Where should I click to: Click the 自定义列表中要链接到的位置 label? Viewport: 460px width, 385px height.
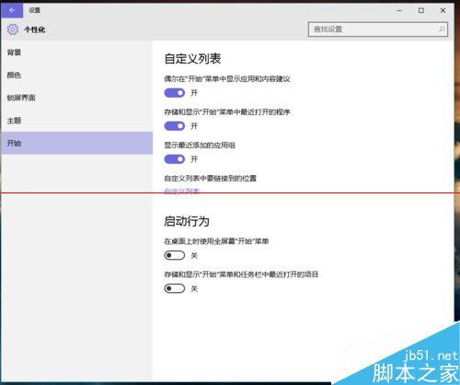pos(211,179)
